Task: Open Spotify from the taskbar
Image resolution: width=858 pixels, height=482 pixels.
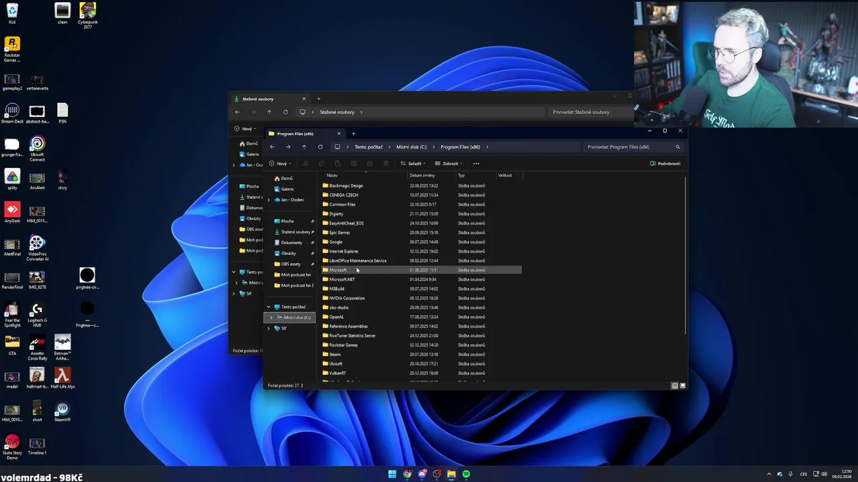Action: (466, 475)
